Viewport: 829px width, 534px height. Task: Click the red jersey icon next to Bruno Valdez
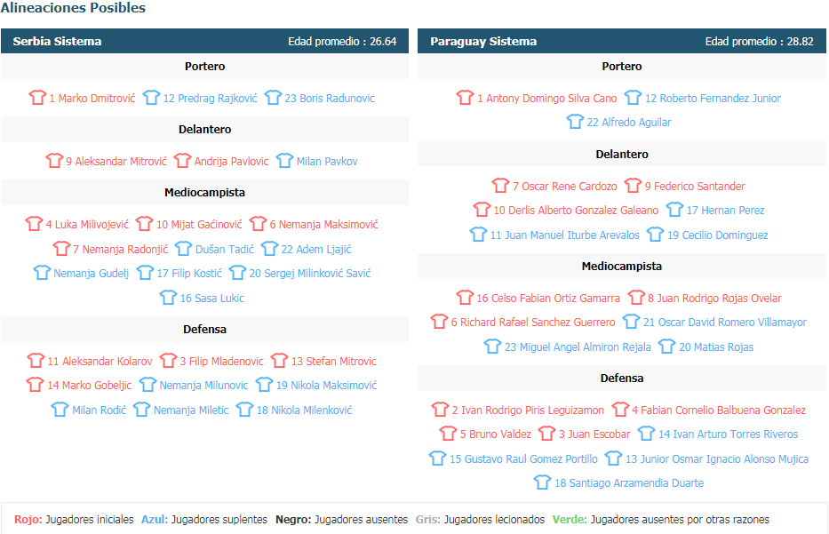pos(449,434)
